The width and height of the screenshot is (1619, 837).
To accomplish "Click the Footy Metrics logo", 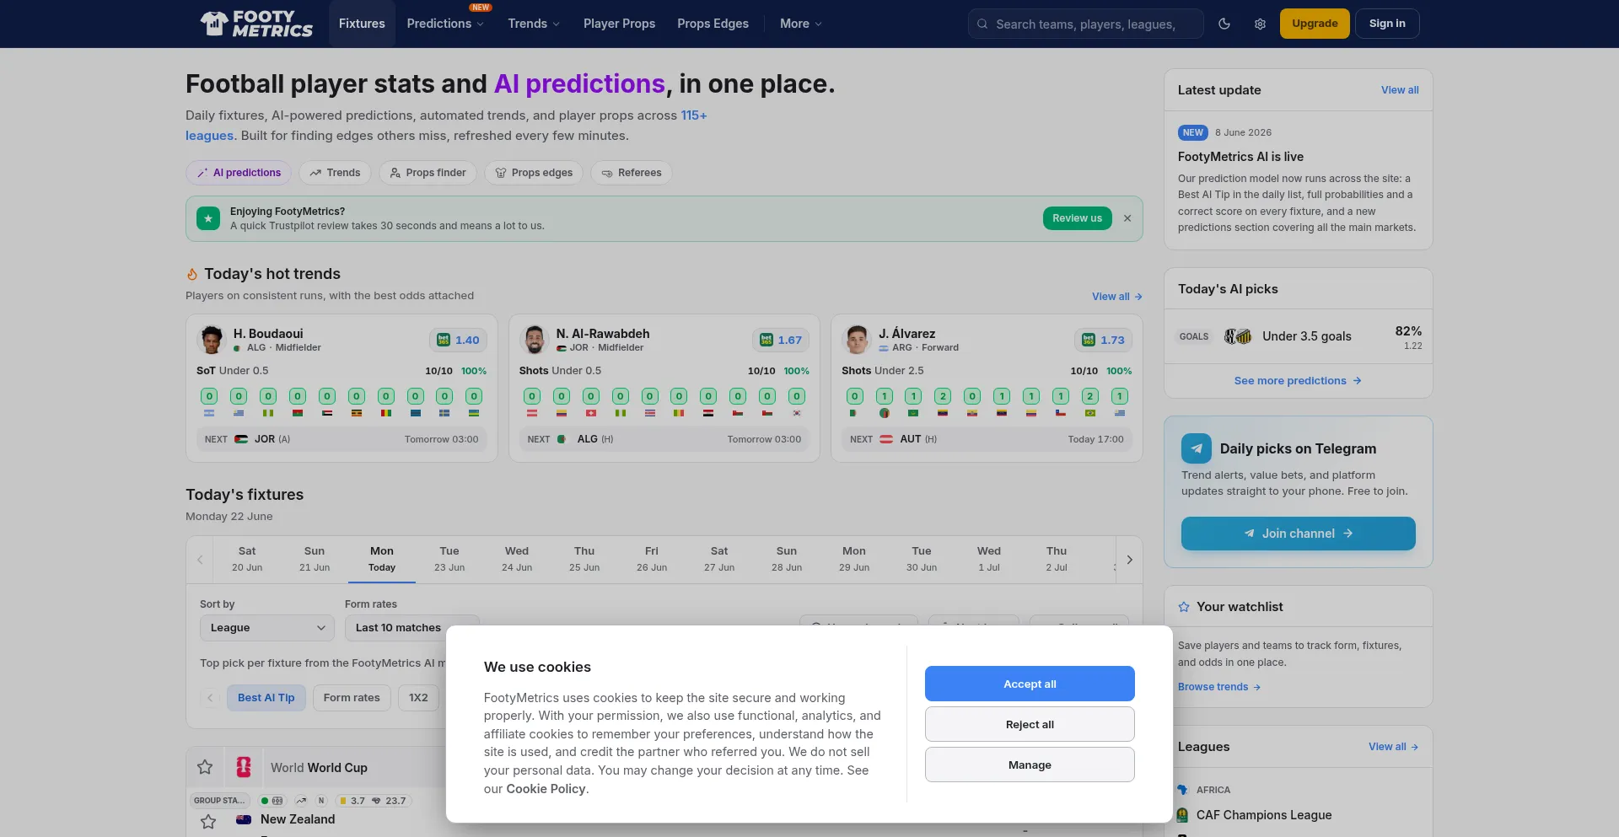I will pyautogui.click(x=256, y=24).
